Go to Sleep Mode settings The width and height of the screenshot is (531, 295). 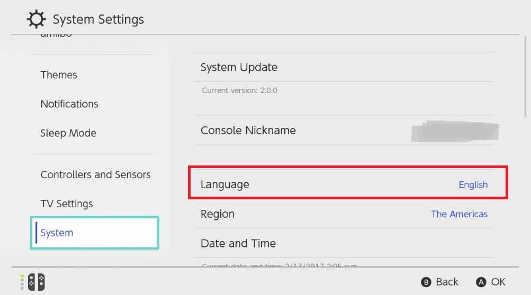tap(68, 133)
